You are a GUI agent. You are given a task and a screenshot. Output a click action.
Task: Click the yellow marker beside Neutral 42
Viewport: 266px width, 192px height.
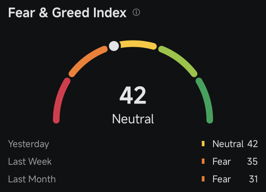(203, 144)
